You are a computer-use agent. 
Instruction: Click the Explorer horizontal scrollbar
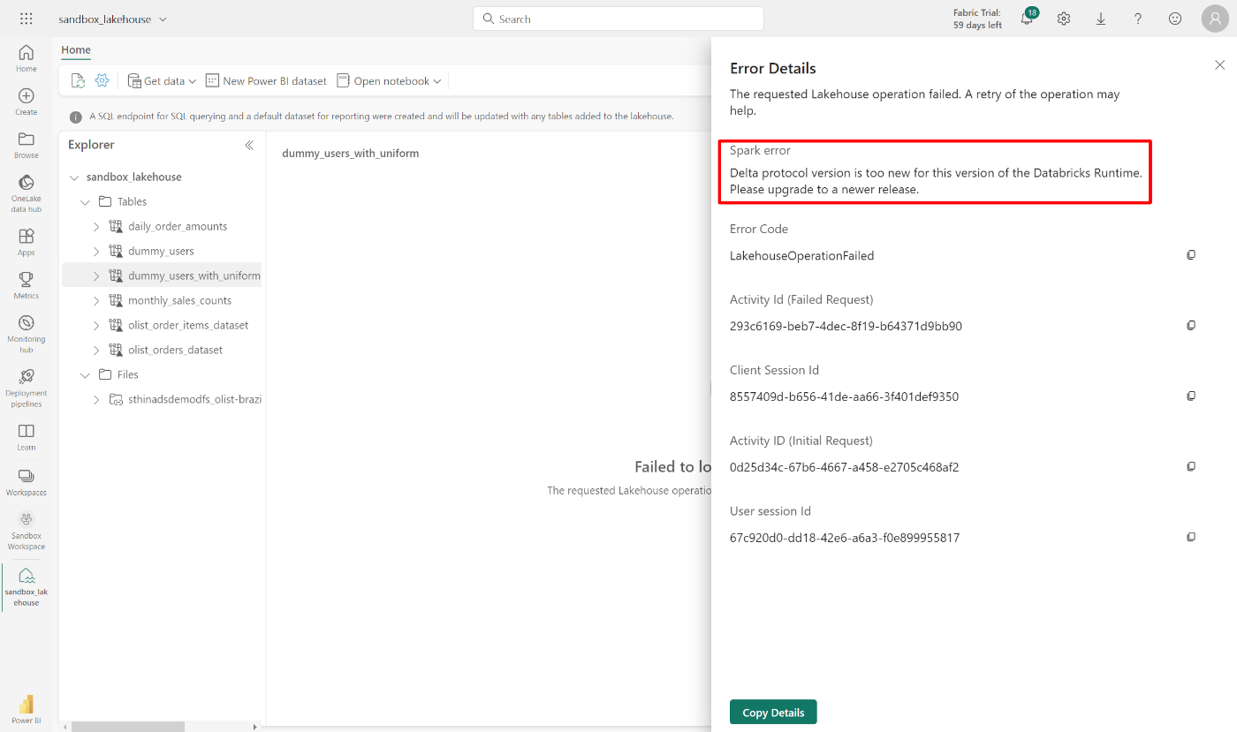(x=128, y=727)
